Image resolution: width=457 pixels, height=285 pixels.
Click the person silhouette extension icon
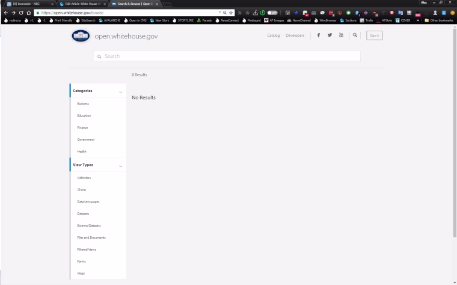pyautogui.click(x=435, y=13)
